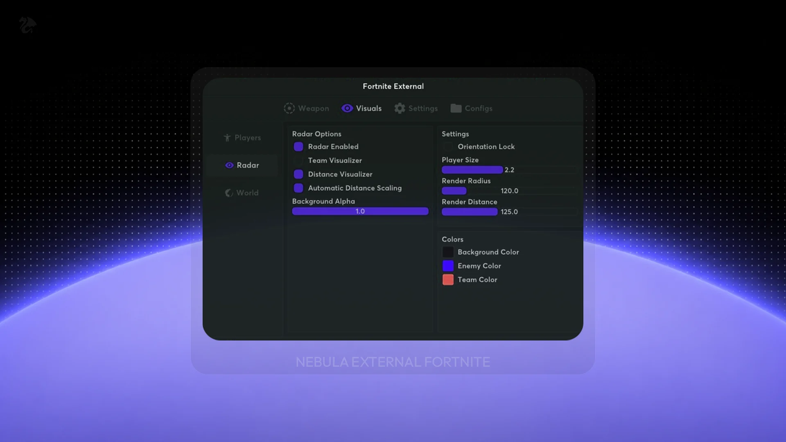Go to the Players section
This screenshot has width=786, height=442.
click(x=242, y=138)
